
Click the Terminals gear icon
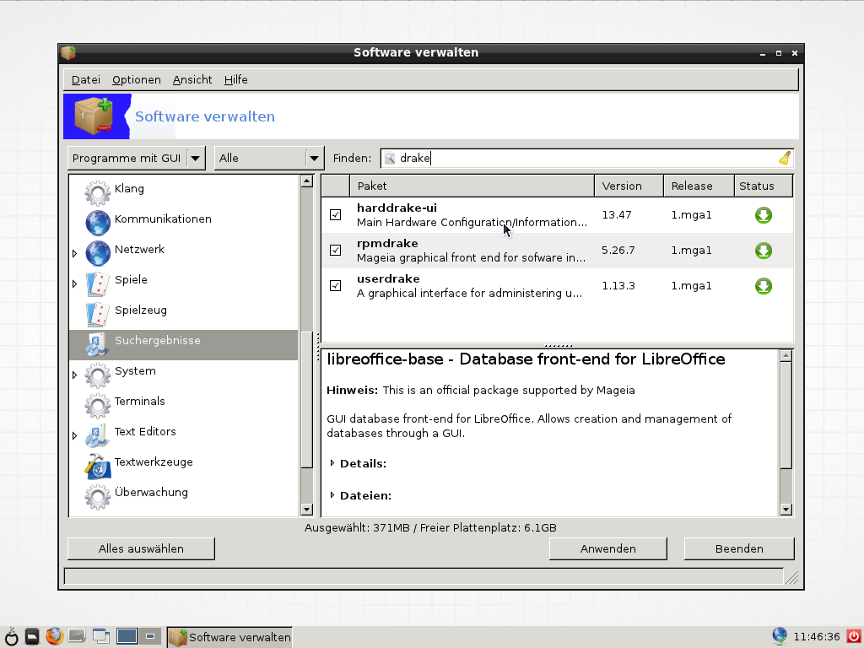[98, 405]
